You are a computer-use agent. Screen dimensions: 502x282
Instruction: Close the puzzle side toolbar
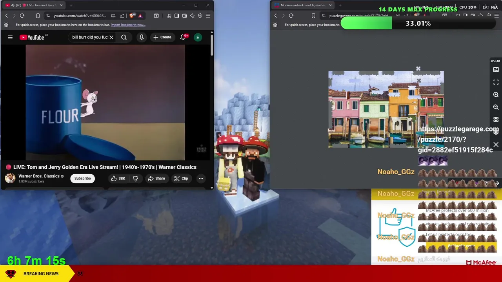click(496, 145)
